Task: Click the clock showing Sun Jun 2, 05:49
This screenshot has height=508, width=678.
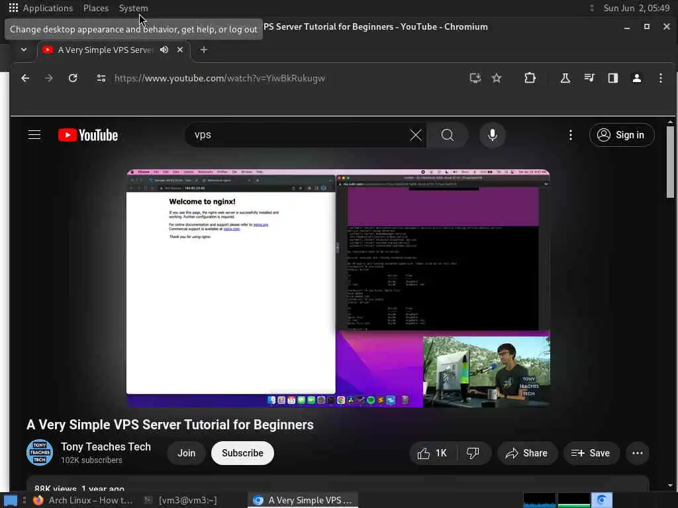Action: click(636, 8)
